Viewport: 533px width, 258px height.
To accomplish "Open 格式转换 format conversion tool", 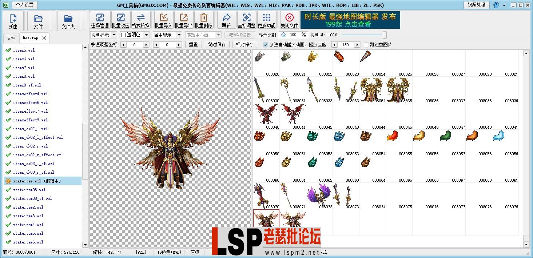I will pos(141,20).
